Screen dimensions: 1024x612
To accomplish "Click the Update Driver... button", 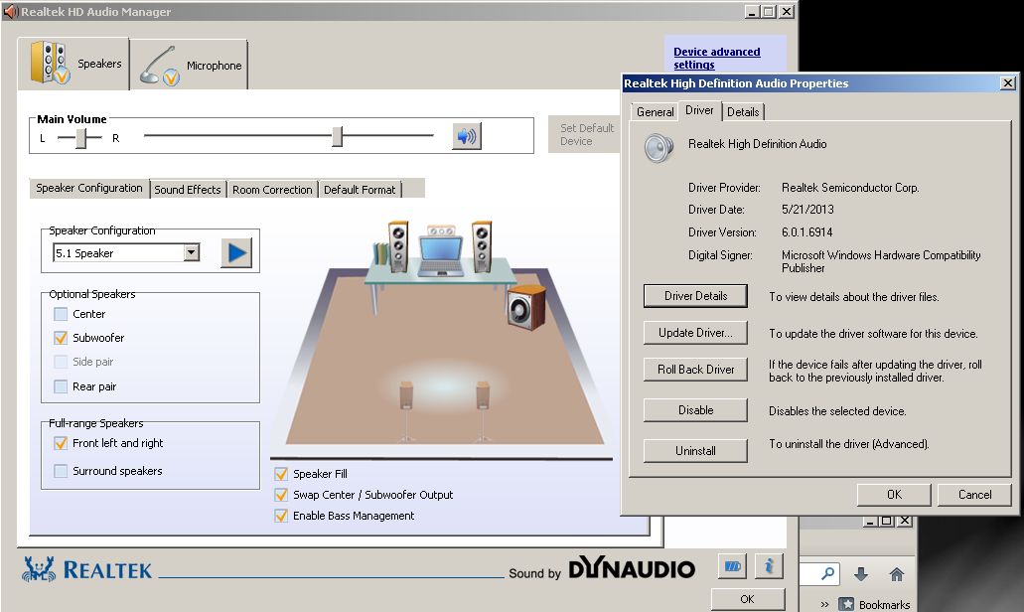I will point(695,333).
